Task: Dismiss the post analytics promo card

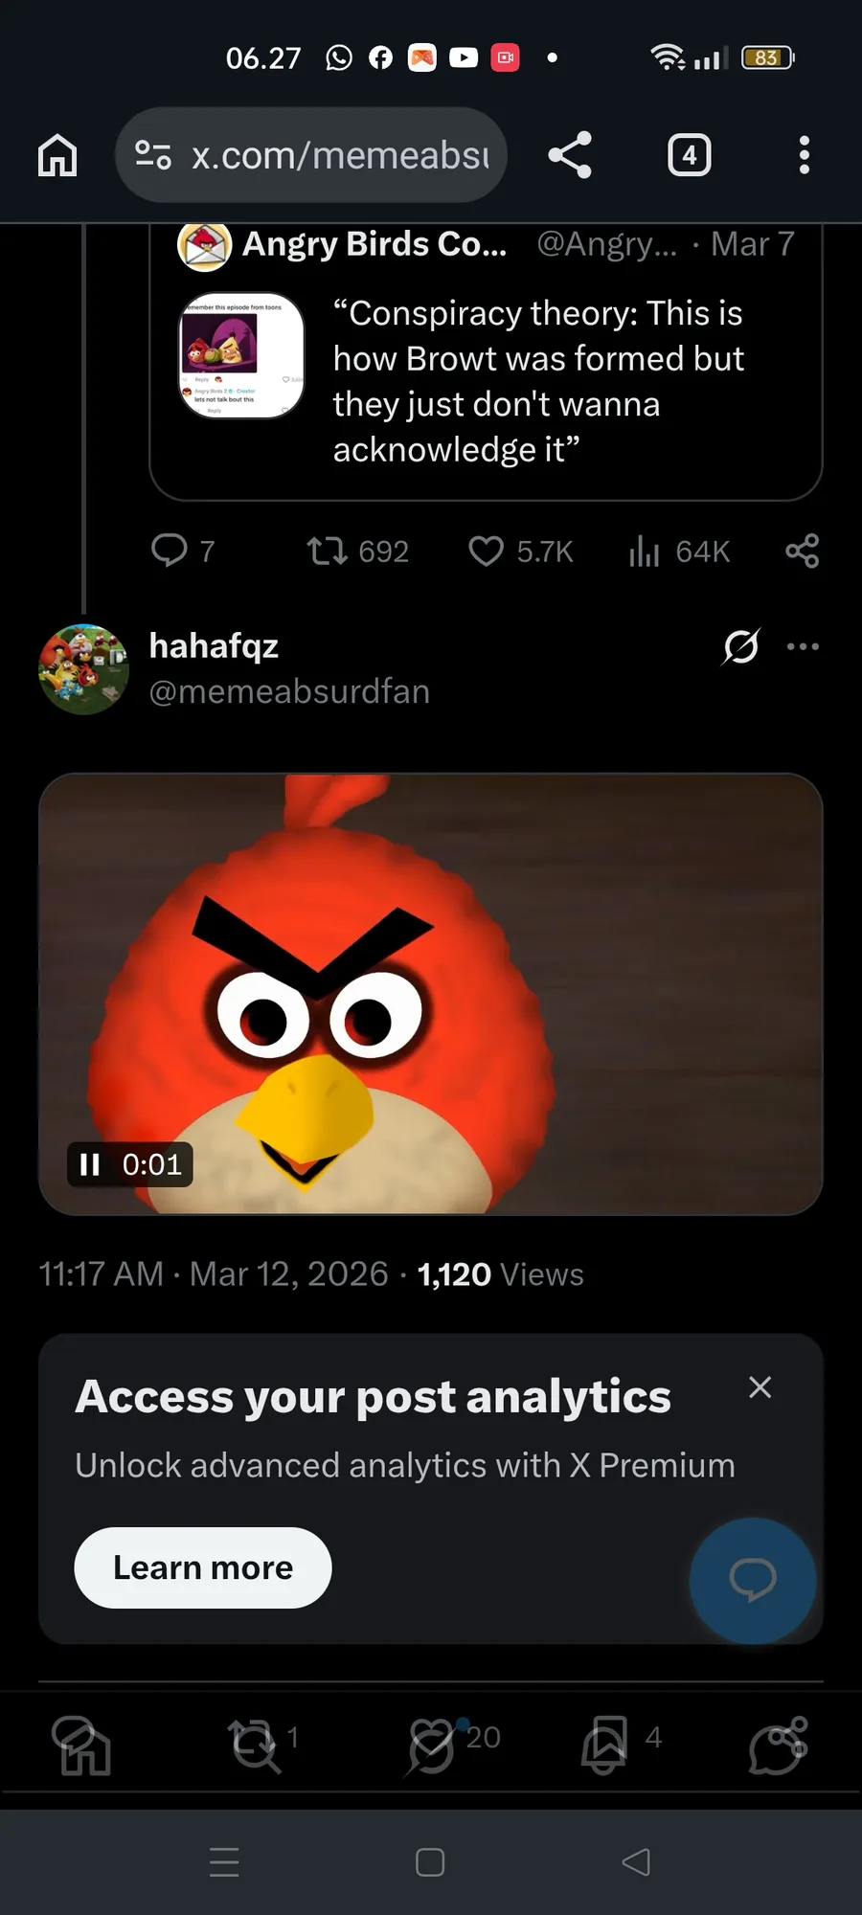Action: (x=760, y=1387)
